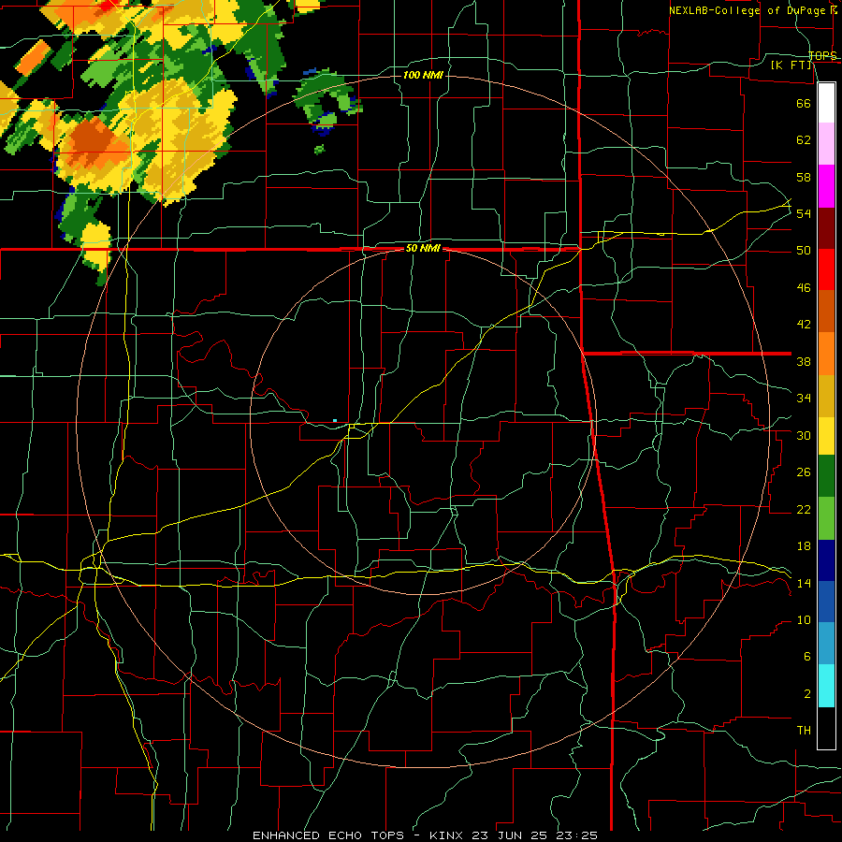842x842 pixels.
Task: Click the bright yellow legend swatch
Action: (x=826, y=436)
